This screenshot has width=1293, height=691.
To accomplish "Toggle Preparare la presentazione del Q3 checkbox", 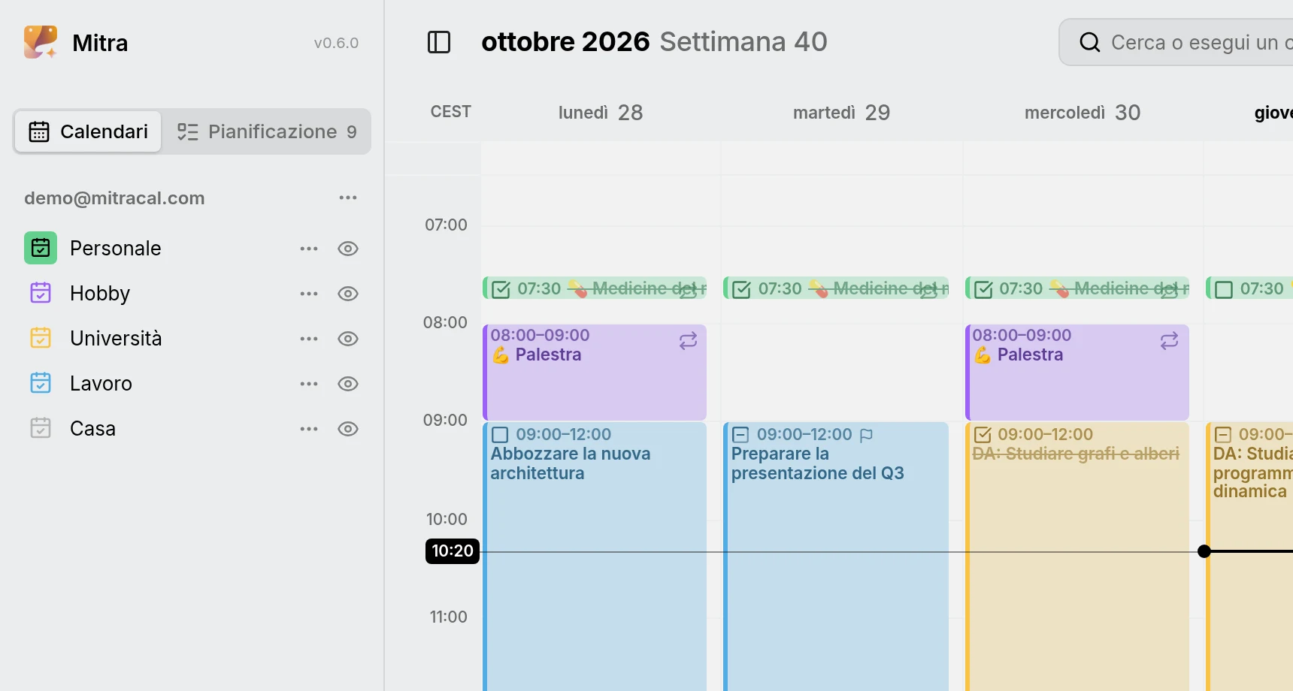I will click(x=740, y=435).
